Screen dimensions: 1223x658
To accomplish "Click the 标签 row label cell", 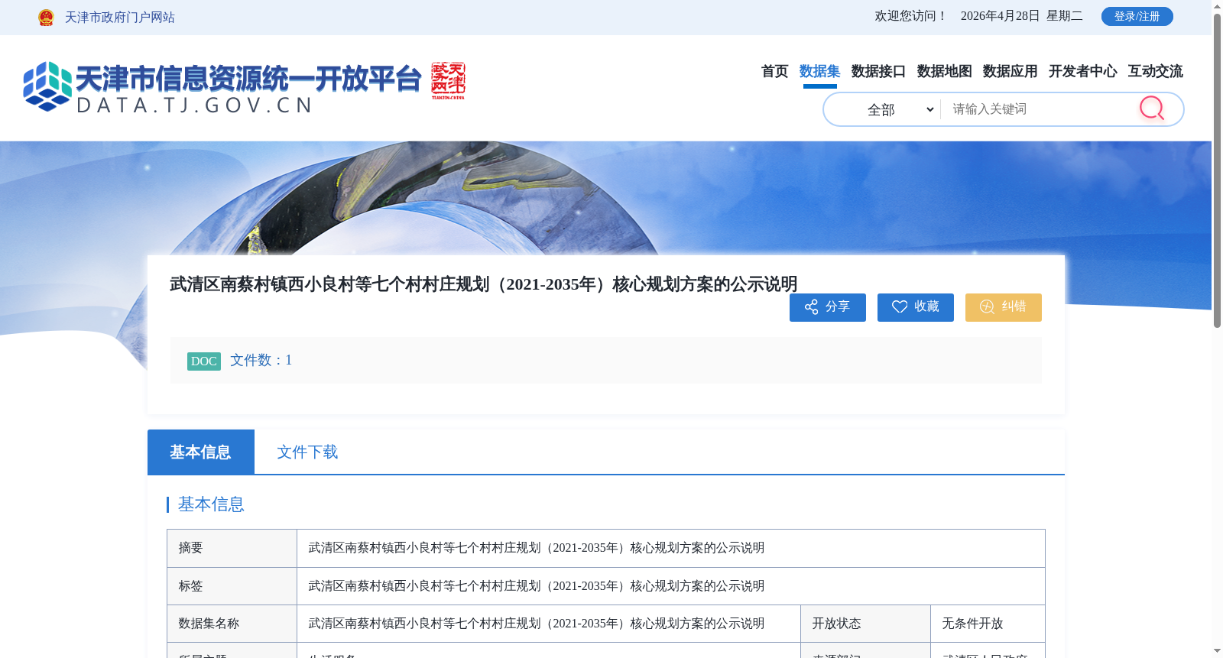I will pos(232,586).
